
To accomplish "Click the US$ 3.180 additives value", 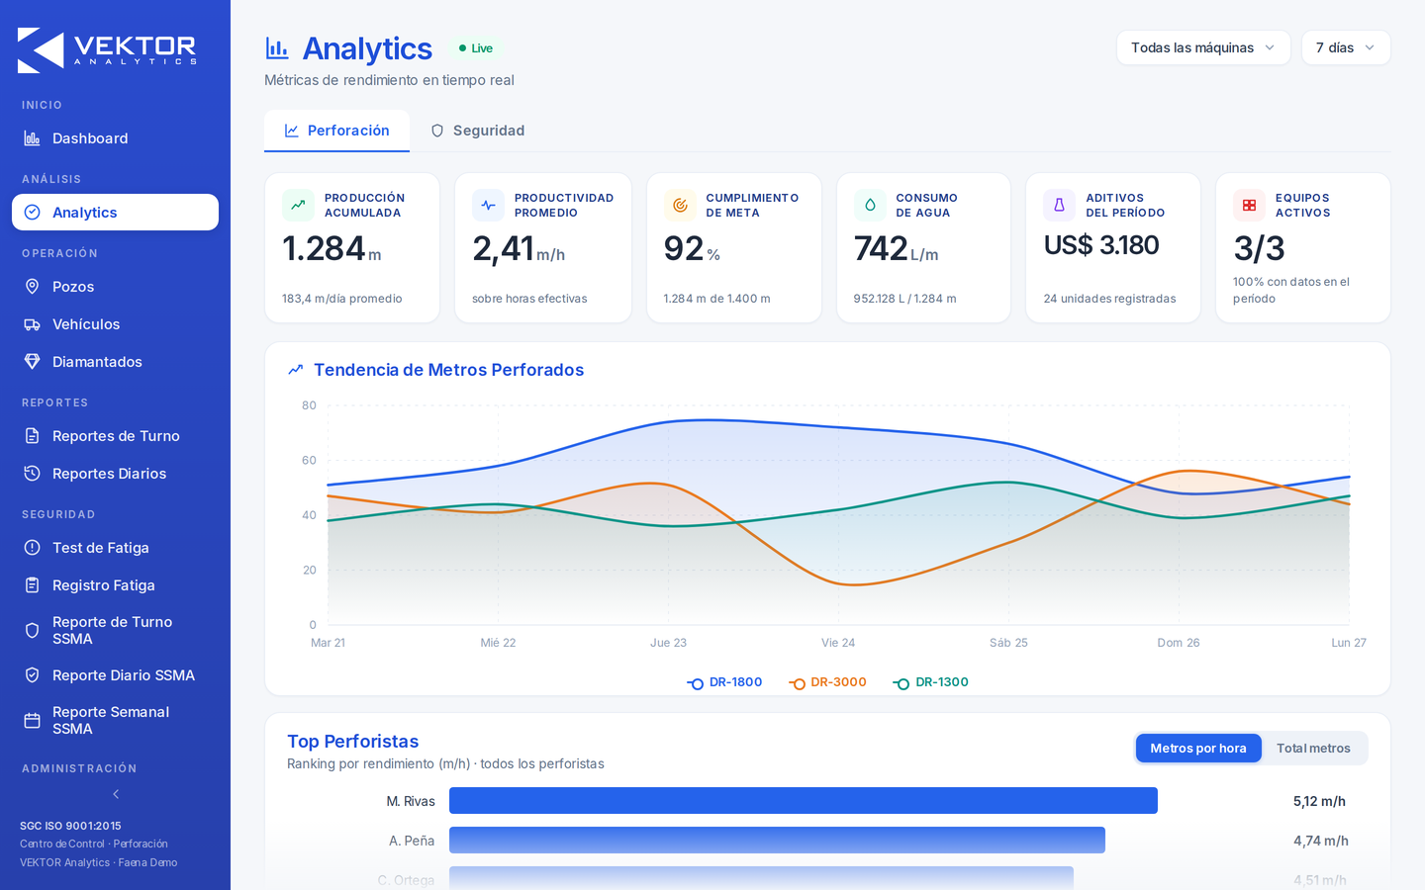I will (x=1101, y=245).
